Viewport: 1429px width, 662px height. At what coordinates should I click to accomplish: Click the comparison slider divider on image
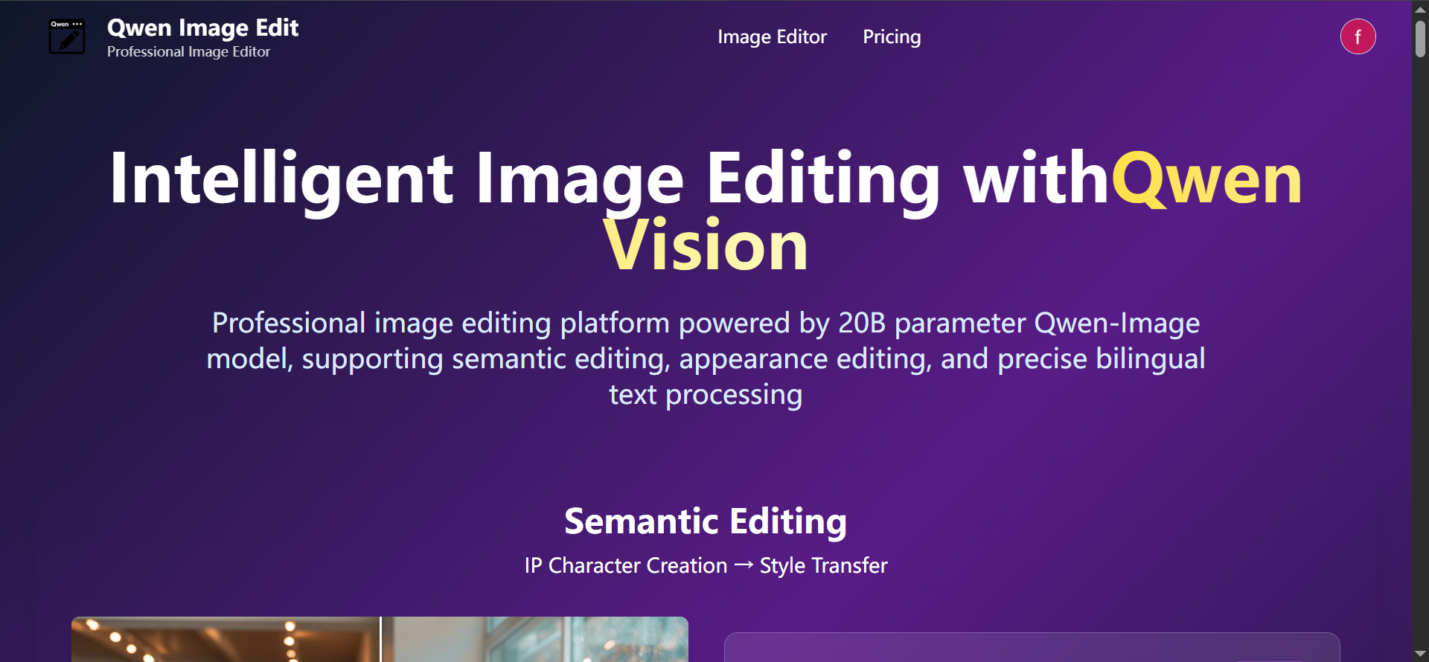click(380, 639)
